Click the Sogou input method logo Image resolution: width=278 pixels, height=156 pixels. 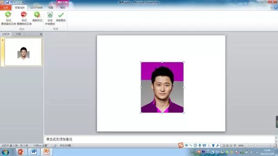pos(181,145)
